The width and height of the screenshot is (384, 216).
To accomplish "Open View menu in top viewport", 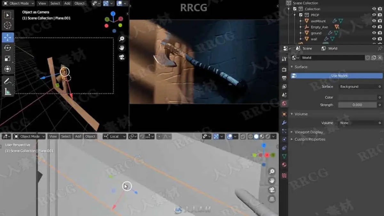I will pos(42,3).
